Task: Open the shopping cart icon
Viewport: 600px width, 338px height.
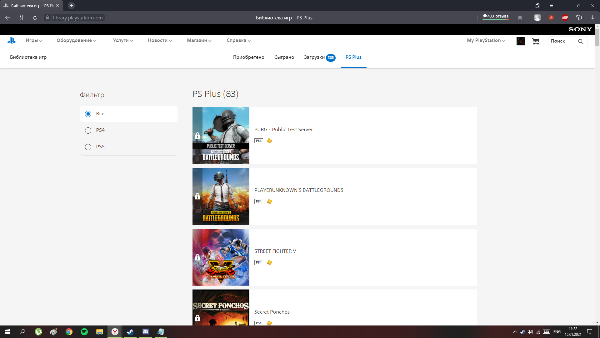Action: coord(536,41)
